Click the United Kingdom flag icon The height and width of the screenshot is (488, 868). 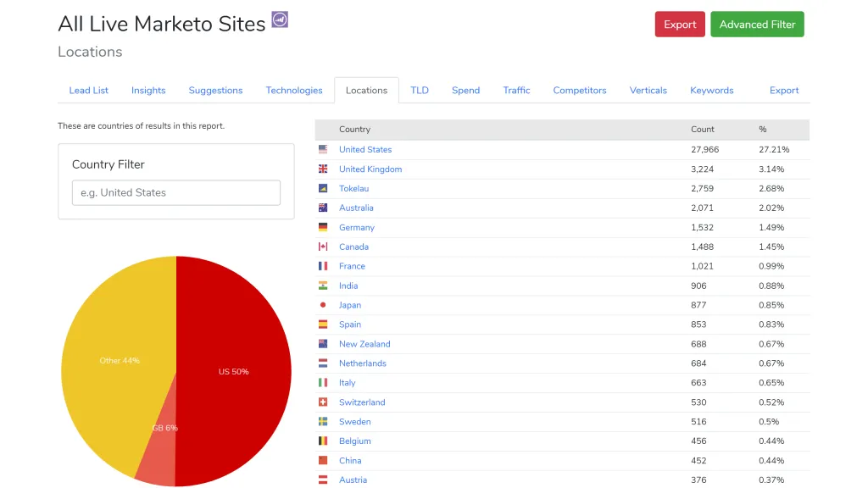tap(323, 169)
